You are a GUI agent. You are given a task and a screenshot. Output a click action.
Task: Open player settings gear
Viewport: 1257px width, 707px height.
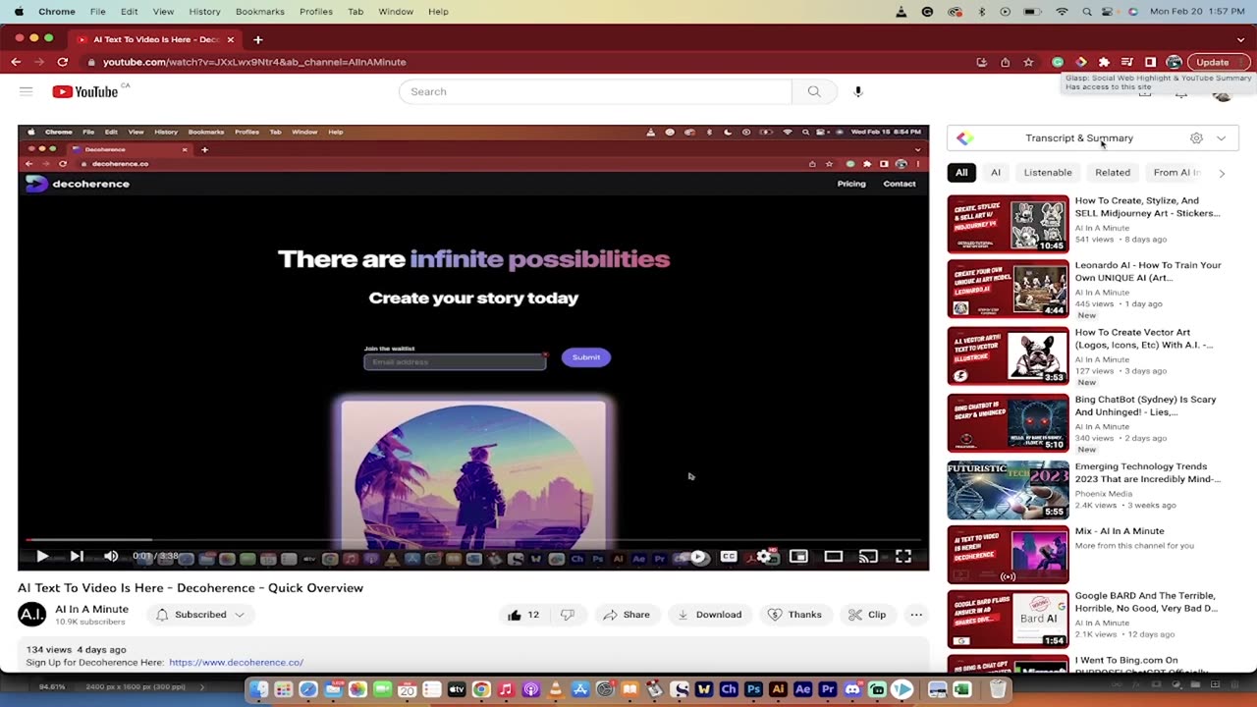tap(764, 557)
